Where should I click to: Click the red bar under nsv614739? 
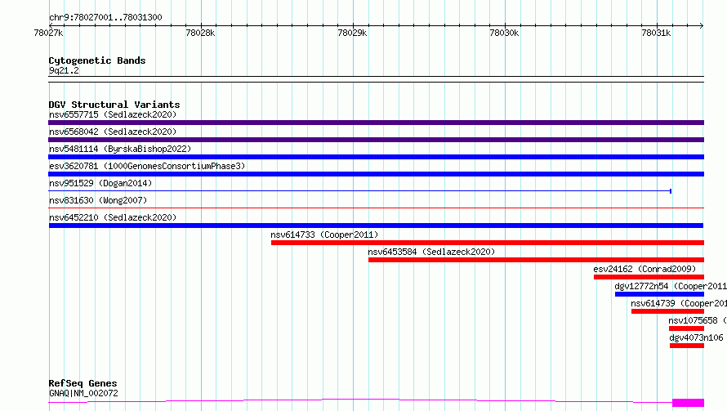tap(667, 311)
